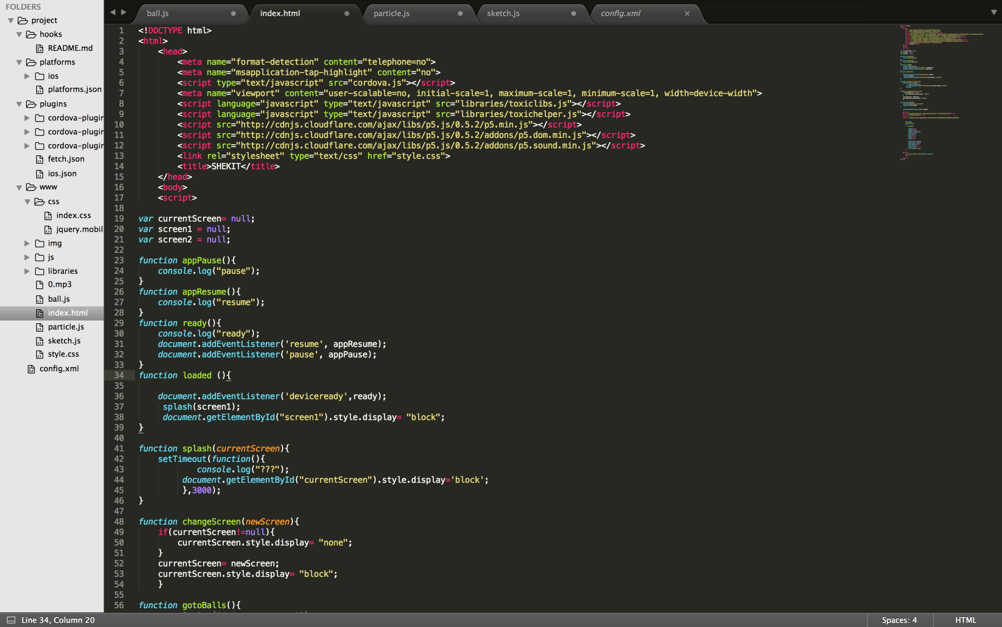Viewport: 1002px width, 627px height.
Task: Open the tab list dropdown arrow
Action: pyautogui.click(x=993, y=12)
